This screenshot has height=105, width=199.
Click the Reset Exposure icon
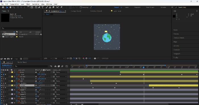click(86, 58)
